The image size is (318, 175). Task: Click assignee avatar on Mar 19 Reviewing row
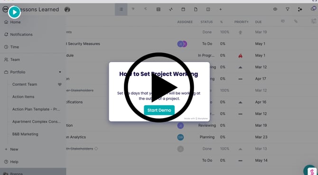coord(180,126)
